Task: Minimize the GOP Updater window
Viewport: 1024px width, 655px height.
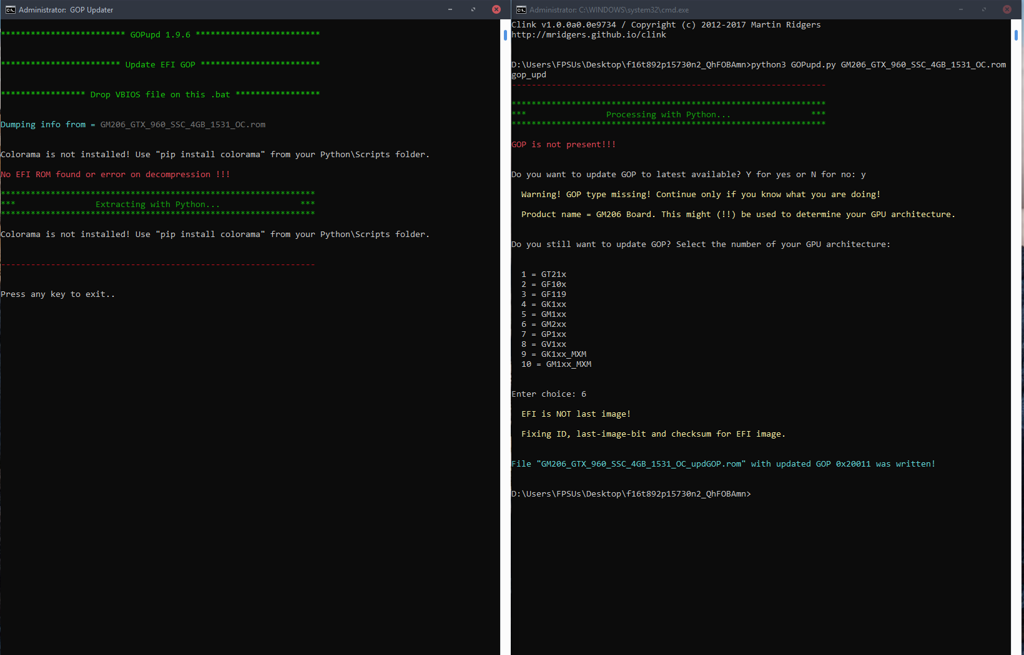Action: pyautogui.click(x=450, y=9)
